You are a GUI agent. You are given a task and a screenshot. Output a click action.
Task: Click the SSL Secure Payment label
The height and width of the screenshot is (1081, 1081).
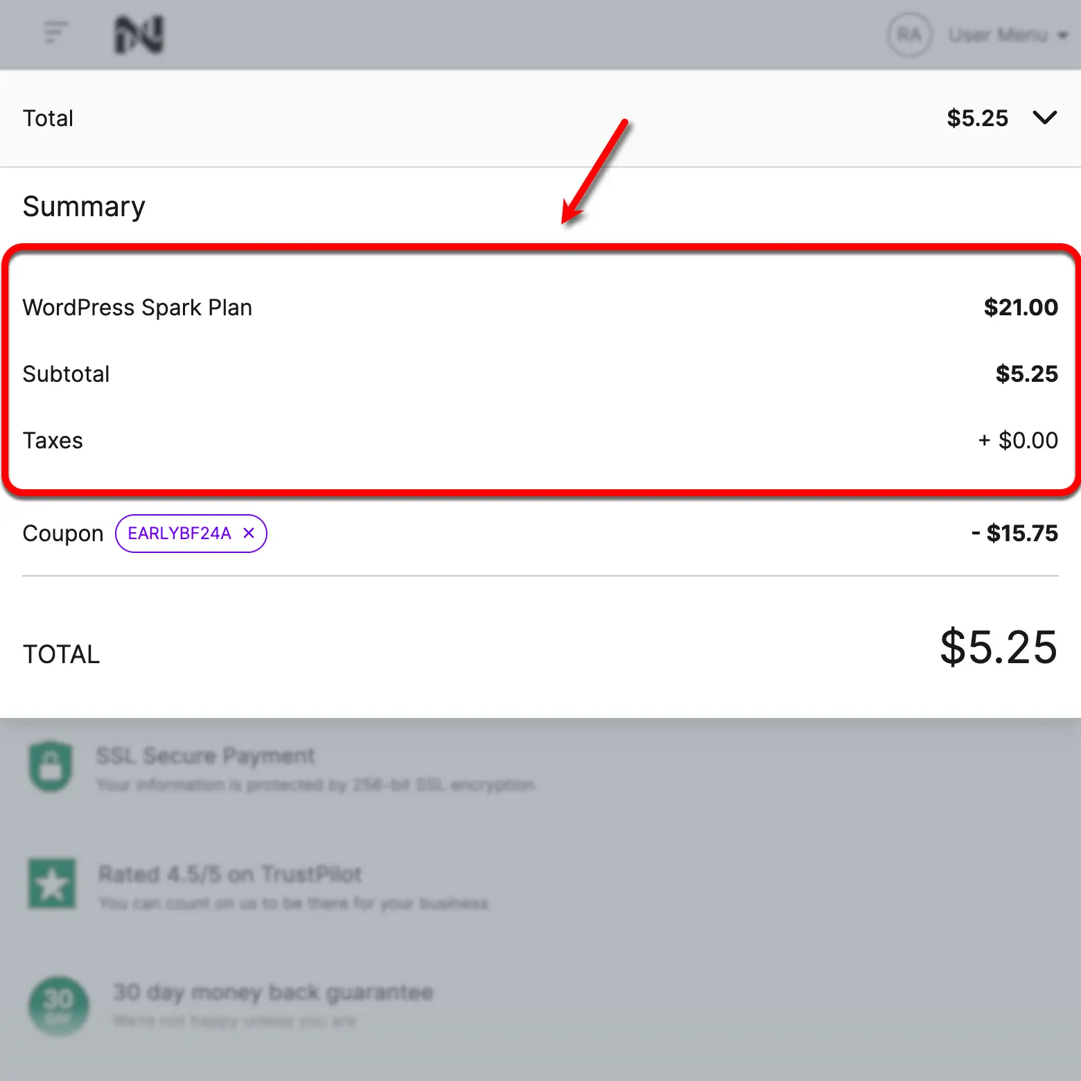point(205,755)
